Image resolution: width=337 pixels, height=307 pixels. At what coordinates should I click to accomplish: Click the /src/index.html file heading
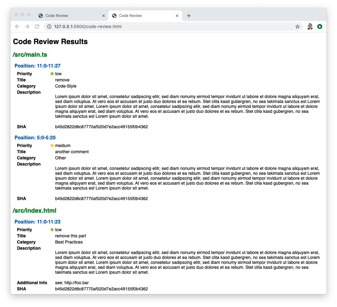coord(35,211)
